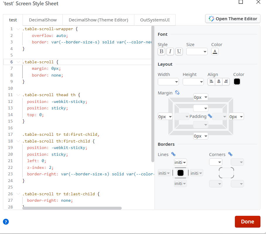Open the font color picker icon
Screen dimensions: 266x234
[215, 52]
